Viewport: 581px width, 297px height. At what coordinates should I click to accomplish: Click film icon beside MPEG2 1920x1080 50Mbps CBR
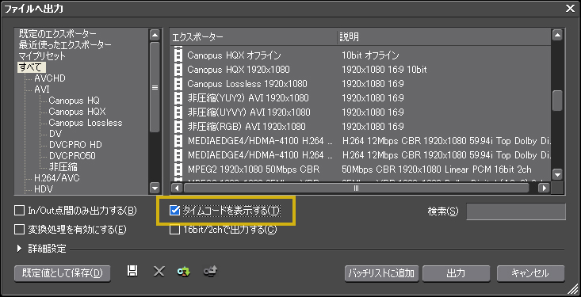[x=178, y=169]
